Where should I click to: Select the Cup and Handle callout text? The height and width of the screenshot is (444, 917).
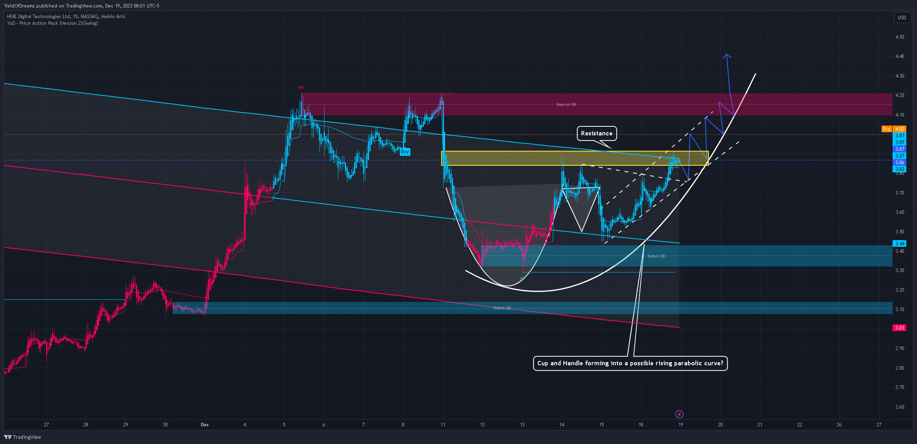tap(630, 363)
